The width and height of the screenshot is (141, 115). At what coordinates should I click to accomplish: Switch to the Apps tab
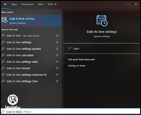pyautogui.click(x=14, y=4)
